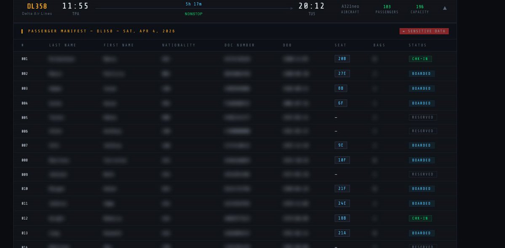This screenshot has height=248, width=505.
Task: Click seat badge 10F
Action: click(342, 160)
